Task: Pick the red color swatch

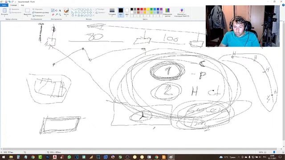Action: coord(142,9)
